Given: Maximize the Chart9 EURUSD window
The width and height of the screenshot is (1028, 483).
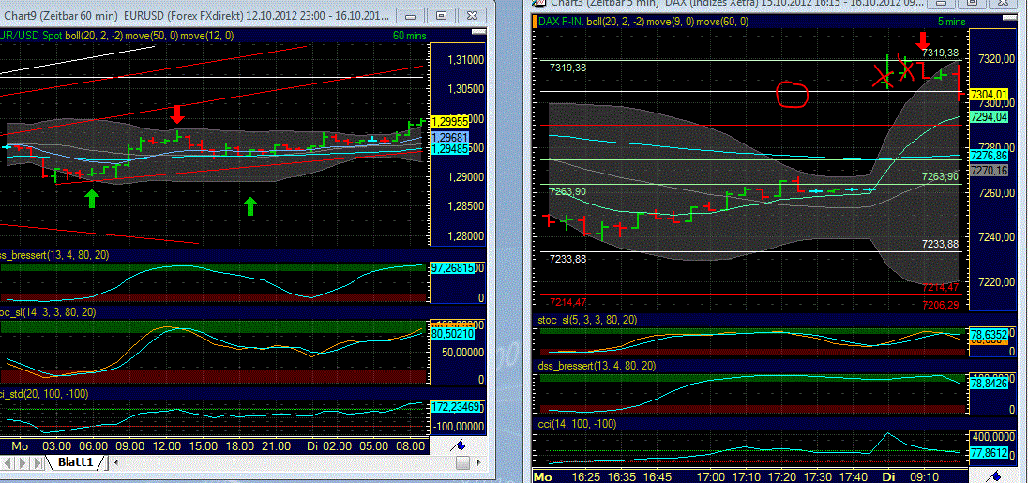Looking at the screenshot, I should [441, 15].
